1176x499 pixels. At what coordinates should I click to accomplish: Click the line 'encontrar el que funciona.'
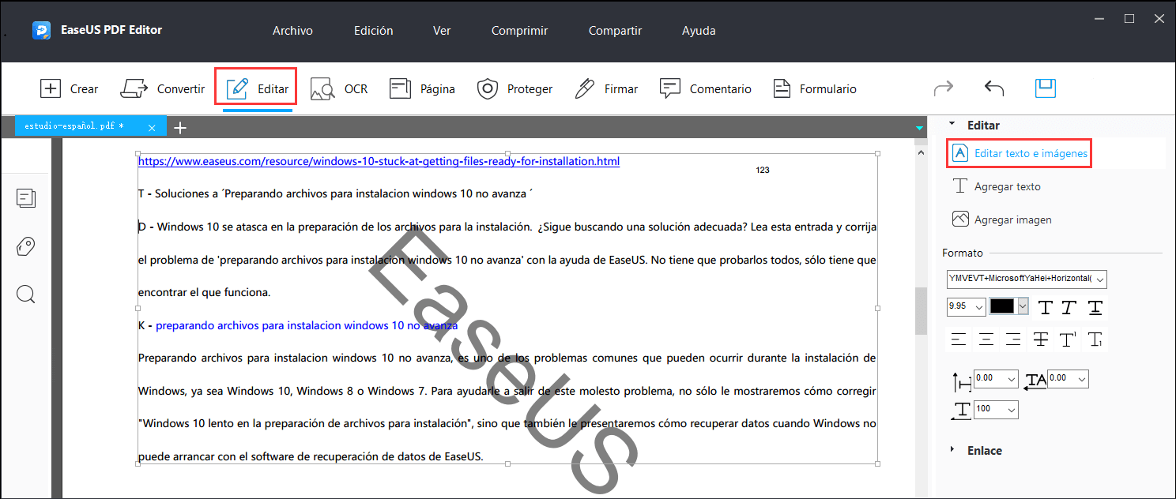tap(205, 292)
